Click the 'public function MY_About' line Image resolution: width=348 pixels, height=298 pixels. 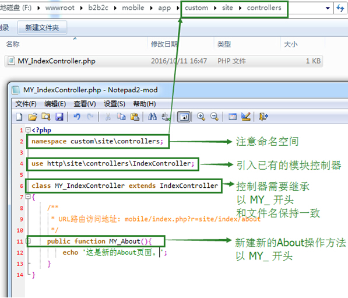[x=99, y=241]
